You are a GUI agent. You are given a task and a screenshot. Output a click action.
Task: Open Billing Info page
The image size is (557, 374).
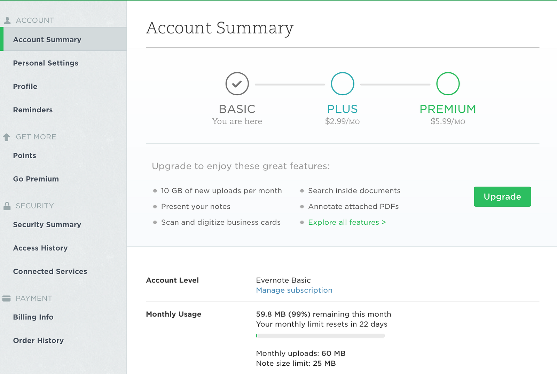[33, 317]
